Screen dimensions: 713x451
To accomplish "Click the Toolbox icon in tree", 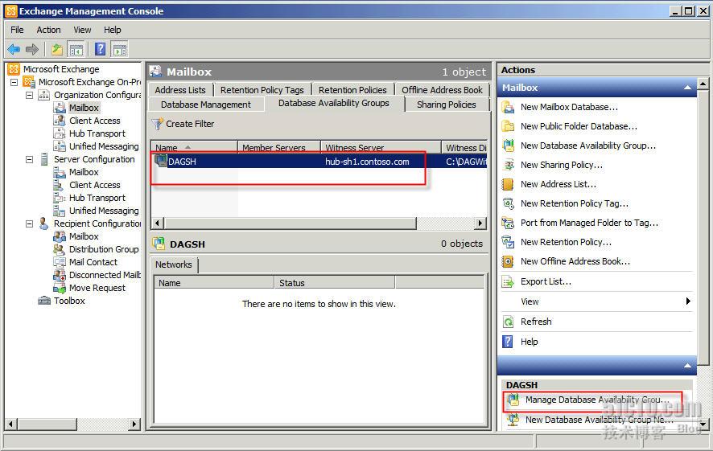I will (x=44, y=301).
